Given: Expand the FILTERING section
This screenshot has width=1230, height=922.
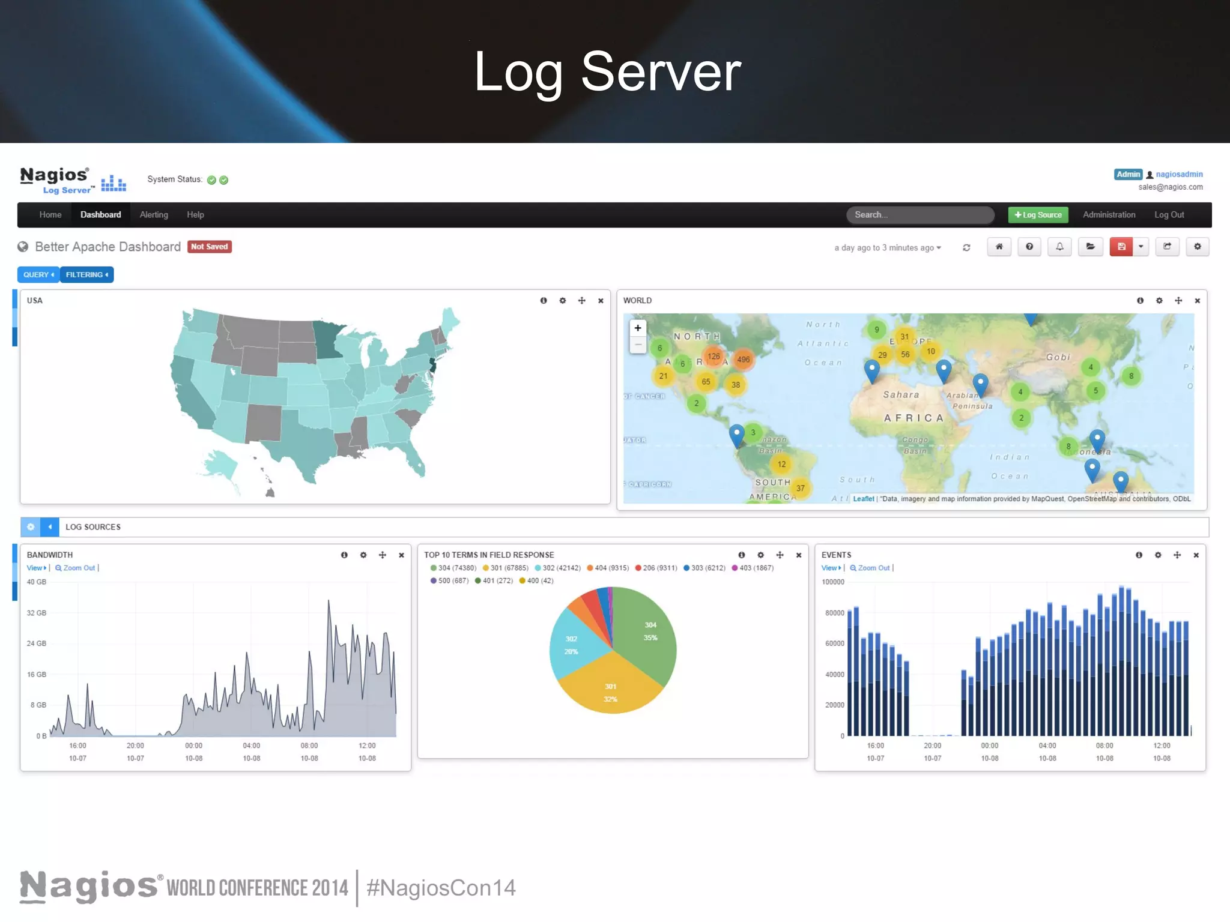Looking at the screenshot, I should pyautogui.click(x=87, y=274).
